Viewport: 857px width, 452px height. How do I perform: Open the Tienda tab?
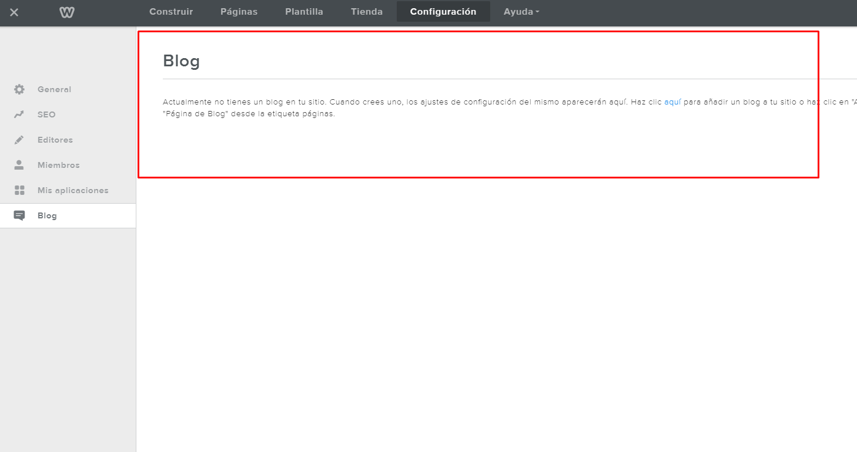click(367, 12)
